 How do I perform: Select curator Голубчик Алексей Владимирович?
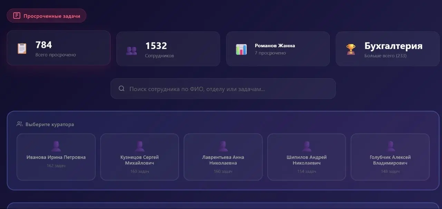click(x=390, y=157)
